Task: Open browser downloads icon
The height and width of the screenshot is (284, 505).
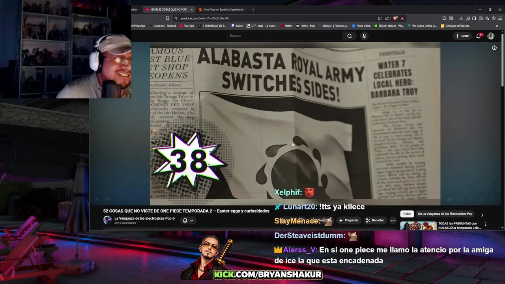Action: point(461,18)
